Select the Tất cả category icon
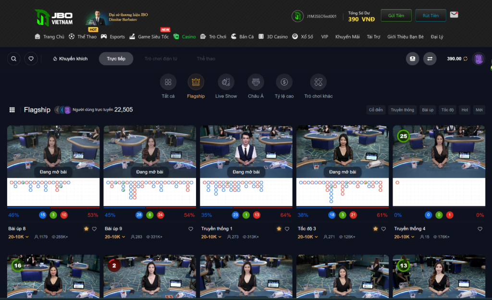This screenshot has width=492, height=300. [x=168, y=82]
